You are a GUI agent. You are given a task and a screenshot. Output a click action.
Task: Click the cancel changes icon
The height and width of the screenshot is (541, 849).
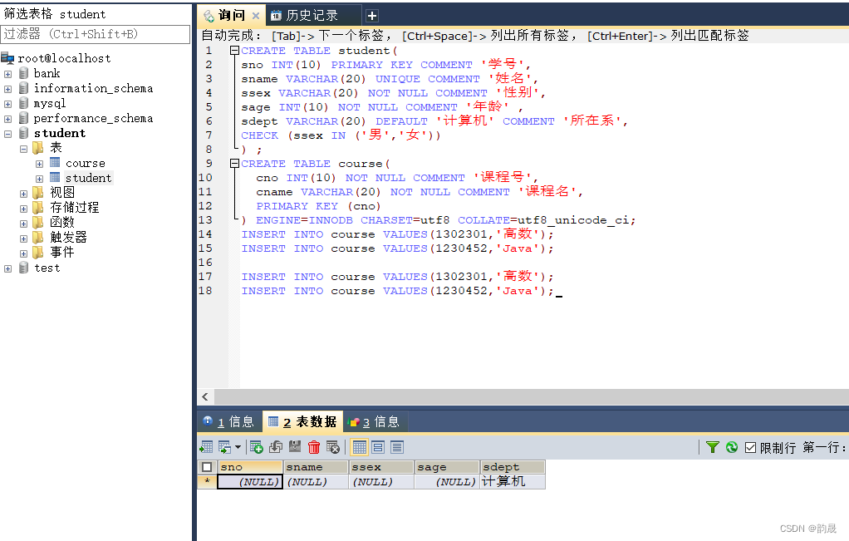[x=333, y=447]
